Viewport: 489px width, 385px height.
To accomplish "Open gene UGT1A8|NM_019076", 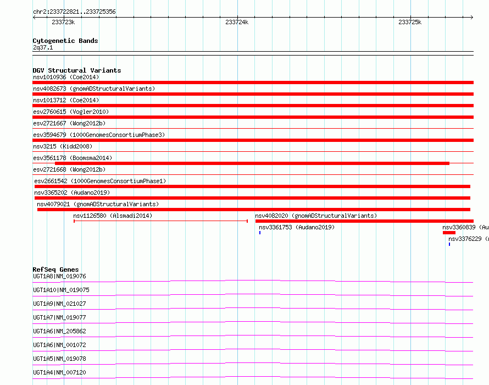I will pos(59,276).
